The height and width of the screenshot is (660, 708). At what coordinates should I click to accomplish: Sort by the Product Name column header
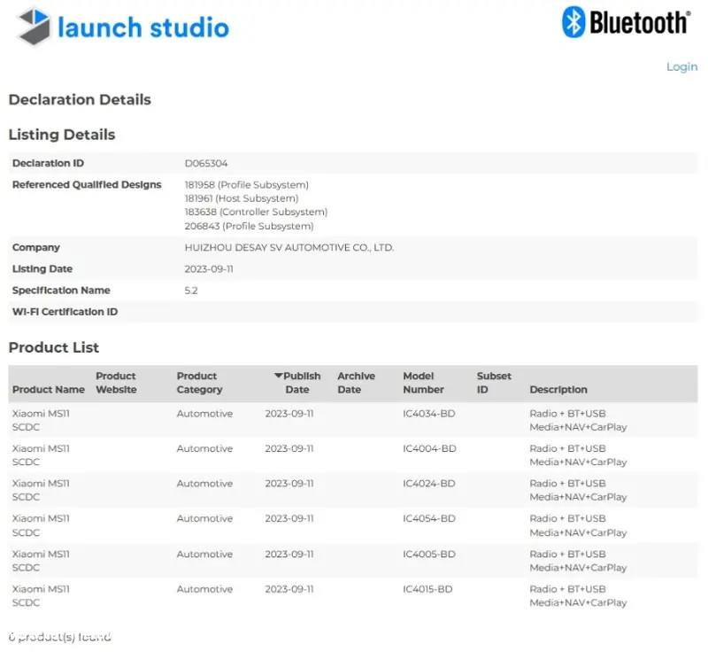point(49,390)
